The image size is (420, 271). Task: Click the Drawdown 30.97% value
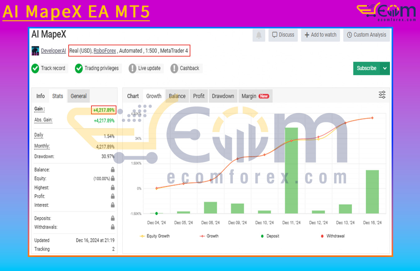coord(108,156)
